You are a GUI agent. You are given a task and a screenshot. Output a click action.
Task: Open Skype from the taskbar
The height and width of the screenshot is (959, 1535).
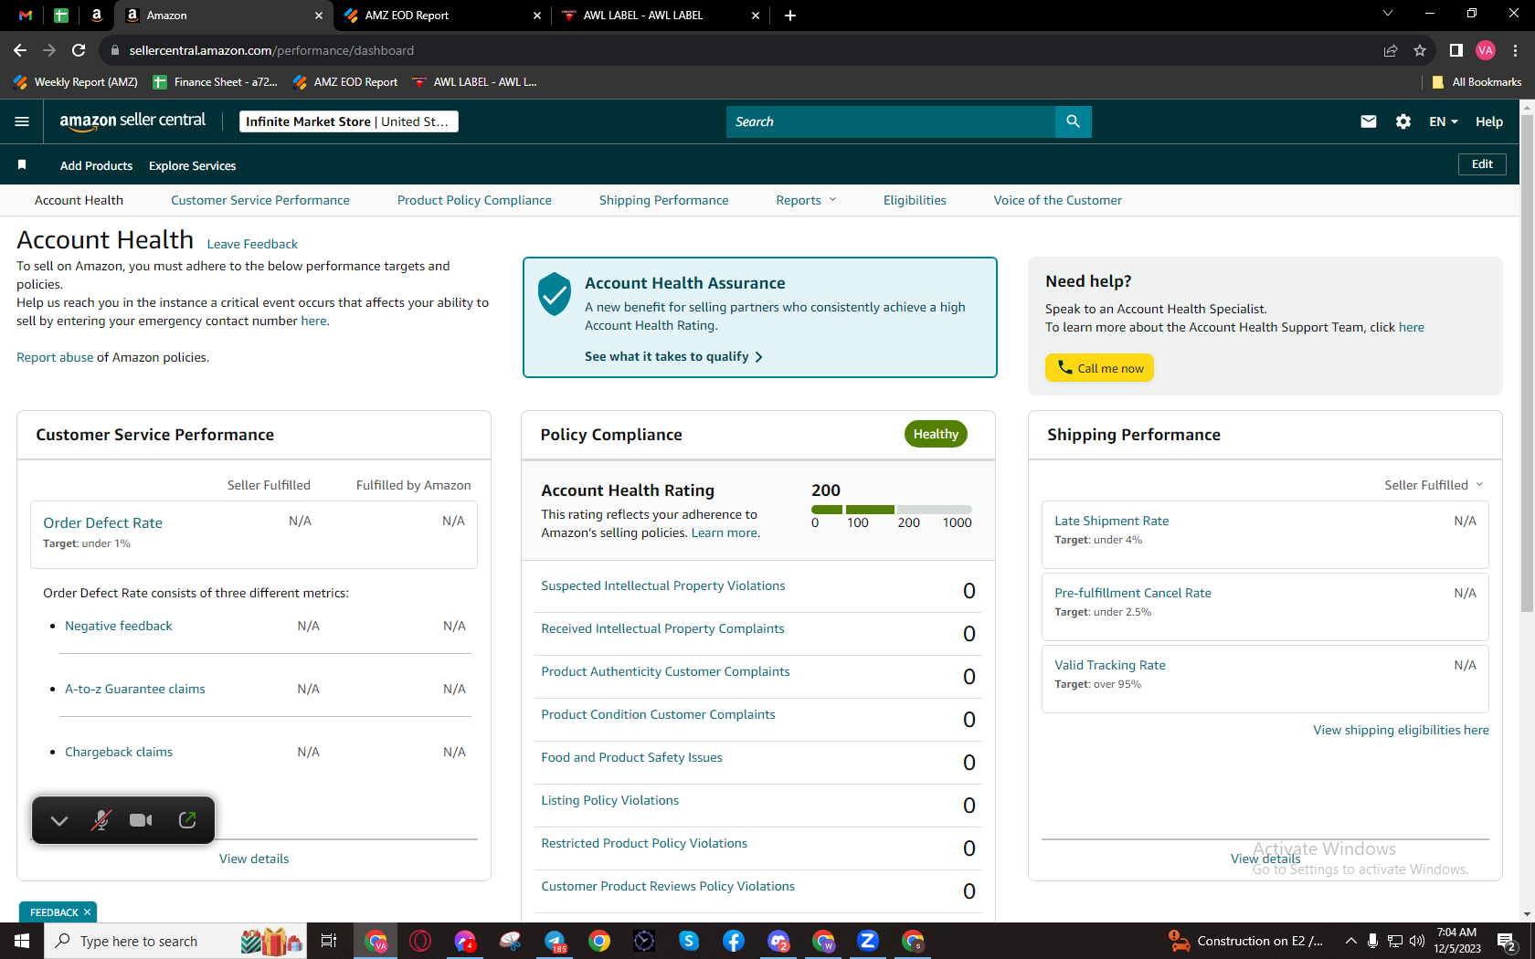(x=689, y=941)
